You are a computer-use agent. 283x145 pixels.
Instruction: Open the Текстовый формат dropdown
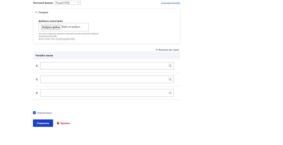pos(67,3)
